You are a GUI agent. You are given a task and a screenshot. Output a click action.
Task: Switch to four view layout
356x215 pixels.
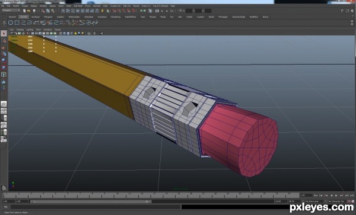point(4,111)
